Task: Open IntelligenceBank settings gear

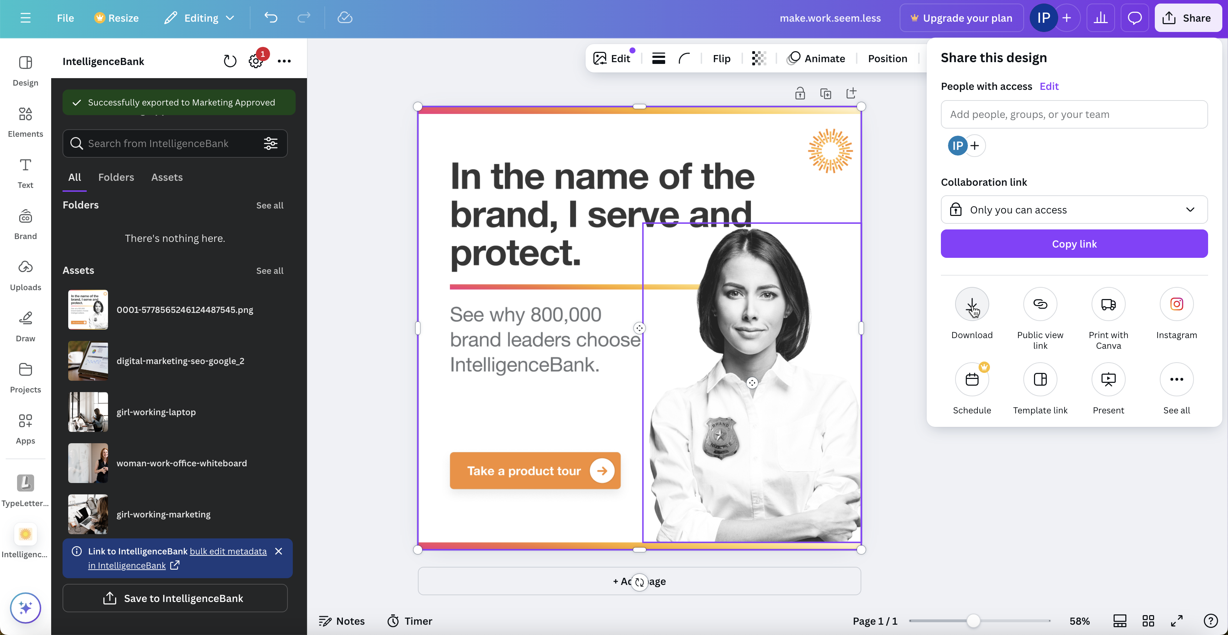Action: point(255,61)
